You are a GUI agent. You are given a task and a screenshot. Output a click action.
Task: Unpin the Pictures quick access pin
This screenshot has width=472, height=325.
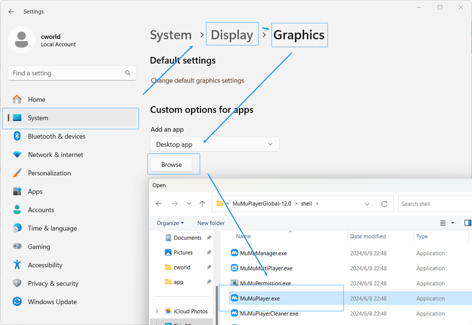pyautogui.click(x=208, y=252)
